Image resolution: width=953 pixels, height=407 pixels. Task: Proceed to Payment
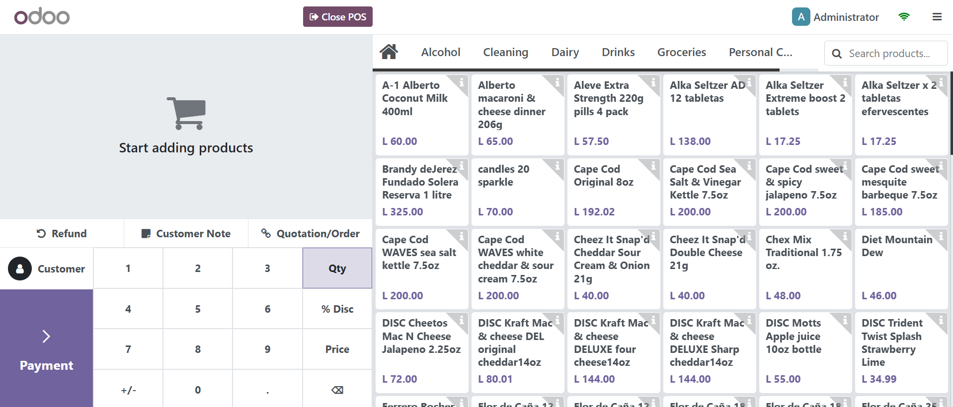(x=46, y=348)
